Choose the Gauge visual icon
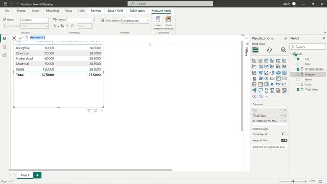 point(266,78)
